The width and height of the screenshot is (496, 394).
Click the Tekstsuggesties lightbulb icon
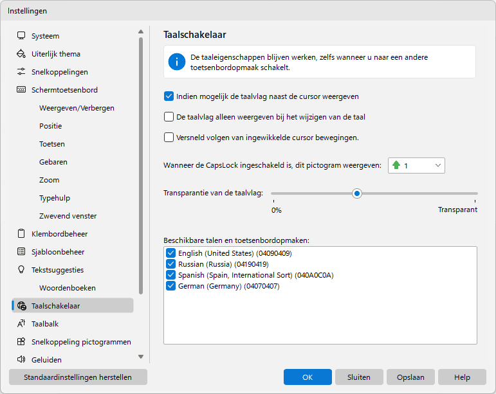point(21,270)
